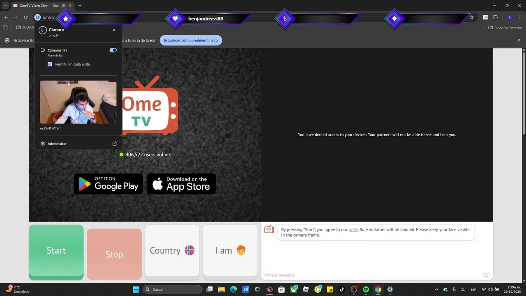526x296 pixels.
Task: Open the Country selector with Norway flag
Action: 172,250
